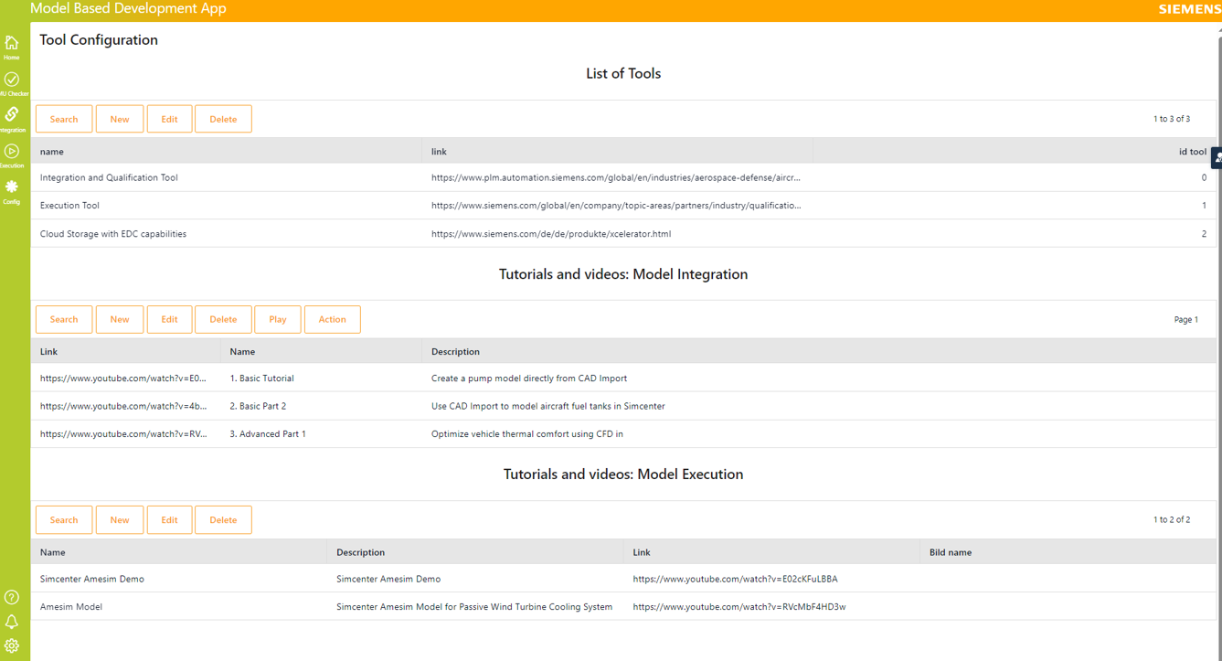
Task: Click New in the Model Integration toolbar
Action: point(120,319)
